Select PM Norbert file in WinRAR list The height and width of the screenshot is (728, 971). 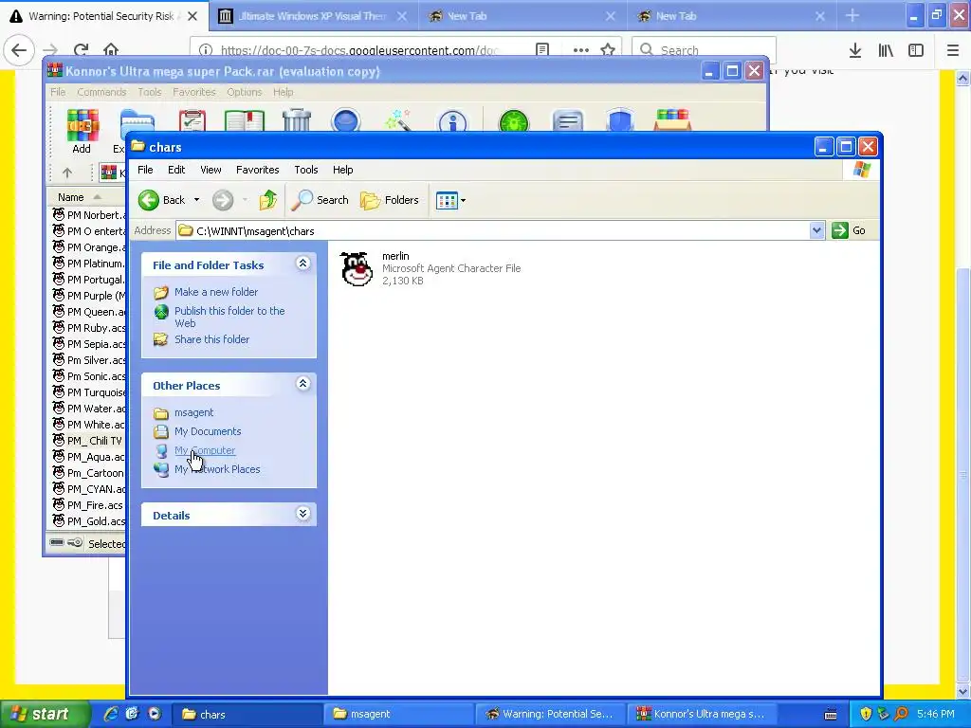click(x=88, y=215)
